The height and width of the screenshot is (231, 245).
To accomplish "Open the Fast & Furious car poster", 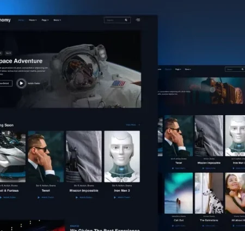I will (13, 157).
